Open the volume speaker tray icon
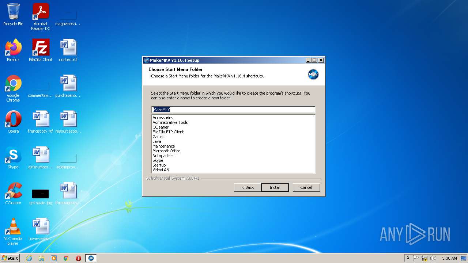Screen dimensions: 468x263 433,258
